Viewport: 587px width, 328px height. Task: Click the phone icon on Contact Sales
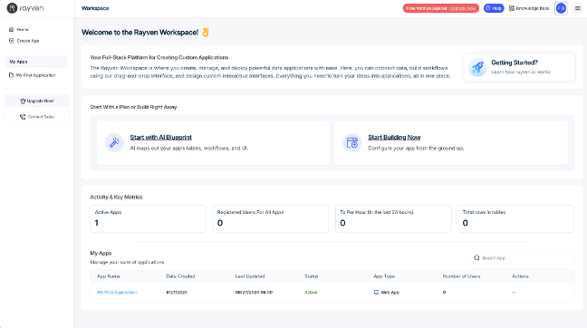tap(23, 117)
